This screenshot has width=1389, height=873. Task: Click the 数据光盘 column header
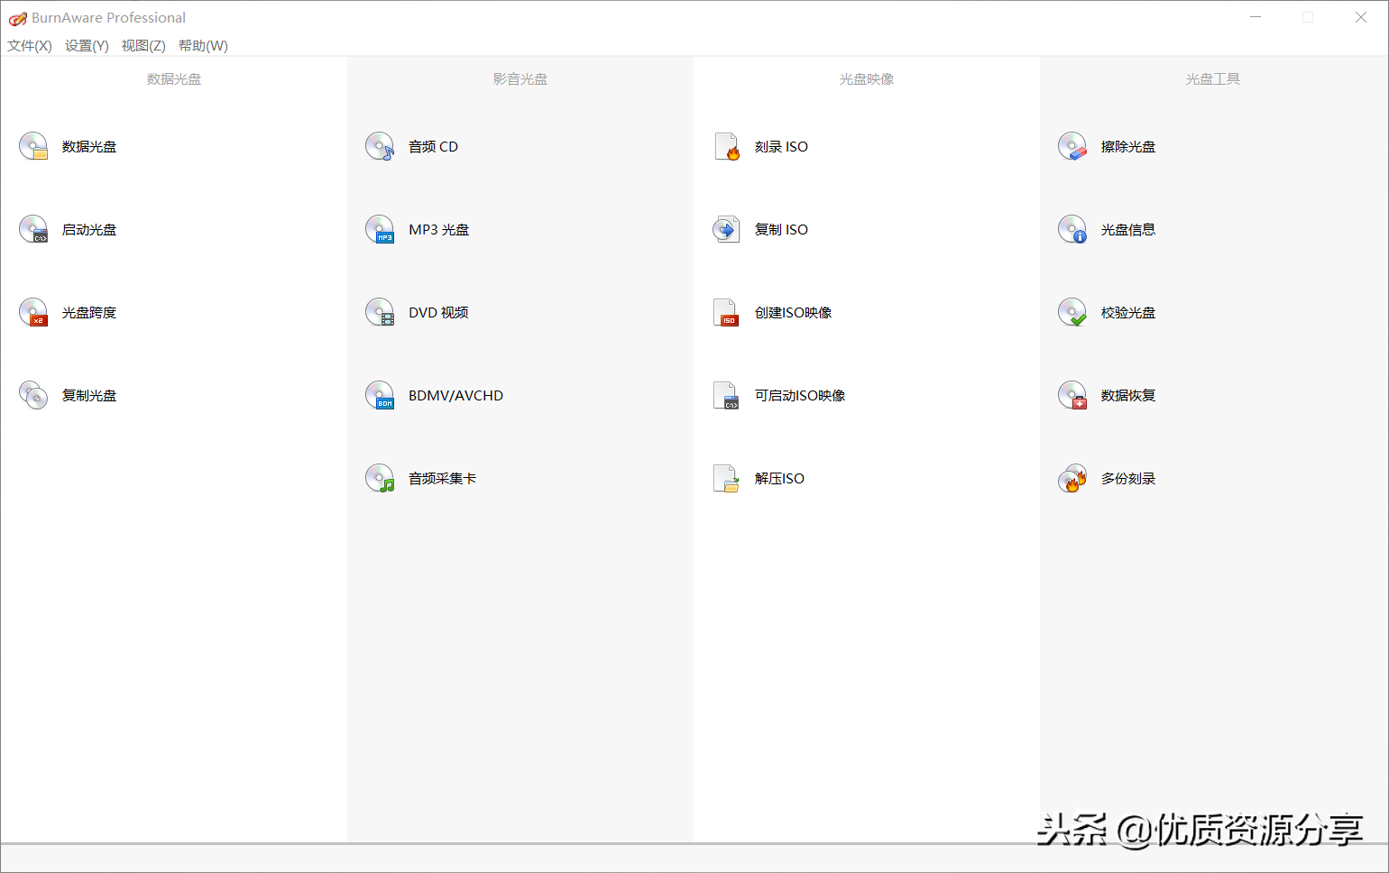tap(174, 79)
